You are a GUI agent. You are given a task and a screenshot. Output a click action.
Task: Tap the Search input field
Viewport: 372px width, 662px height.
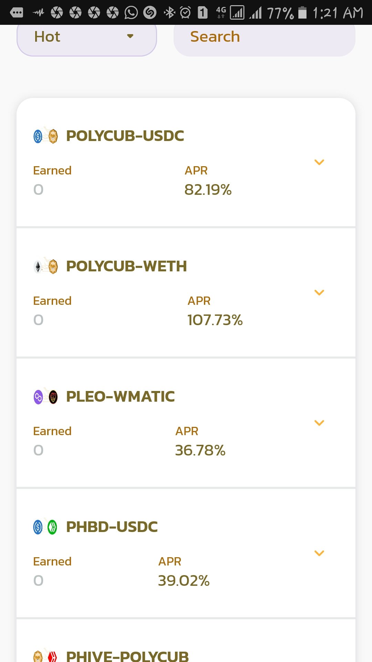(264, 37)
